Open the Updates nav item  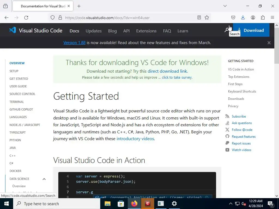(94, 31)
